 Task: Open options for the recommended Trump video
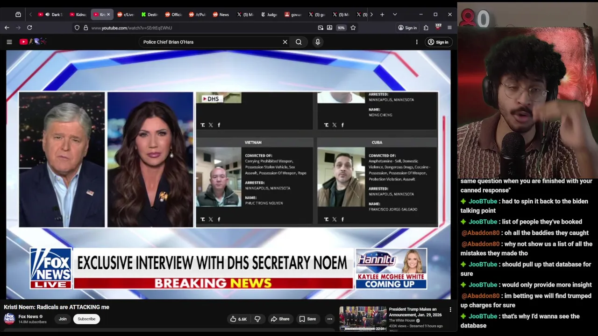click(450, 310)
